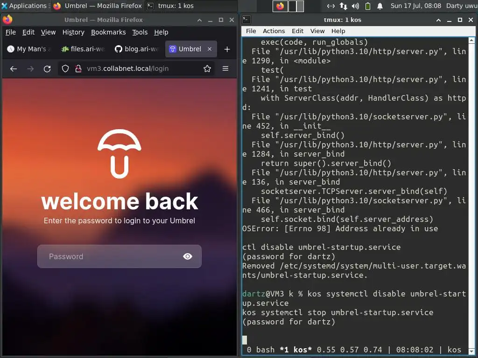Click the OSError Address already in use line

pyautogui.click(x=340, y=228)
